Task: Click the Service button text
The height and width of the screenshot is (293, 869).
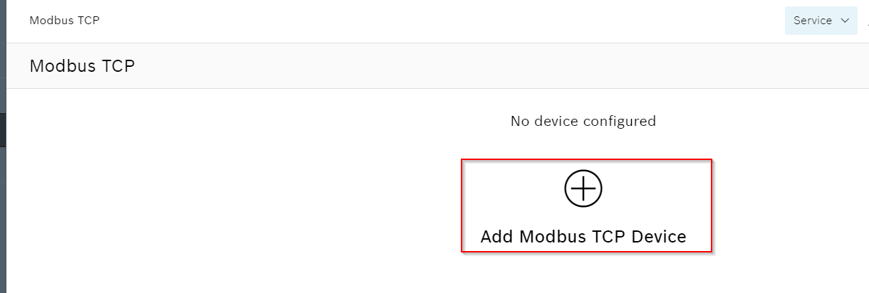Action: pos(813,21)
